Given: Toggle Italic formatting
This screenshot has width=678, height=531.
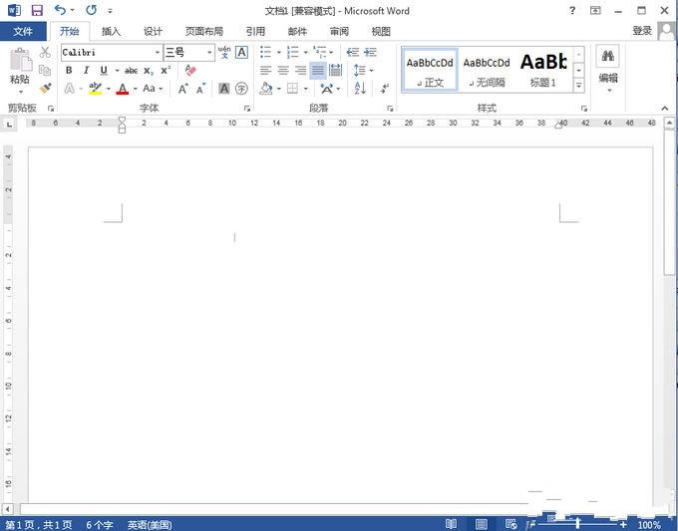Looking at the screenshot, I should point(86,71).
